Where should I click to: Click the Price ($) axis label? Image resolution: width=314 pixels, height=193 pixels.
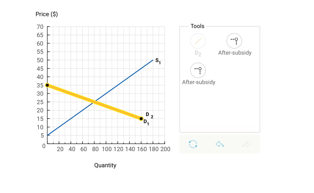click(46, 14)
